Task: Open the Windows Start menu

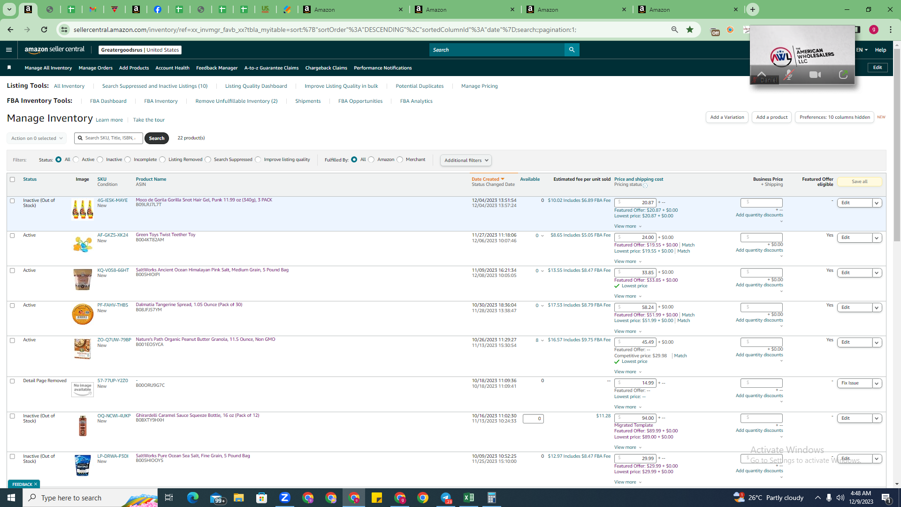Action: [x=11, y=498]
